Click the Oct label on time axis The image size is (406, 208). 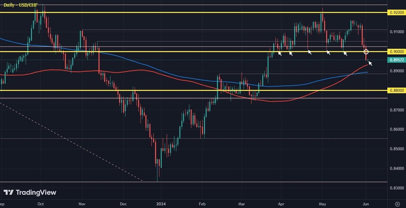(41, 203)
